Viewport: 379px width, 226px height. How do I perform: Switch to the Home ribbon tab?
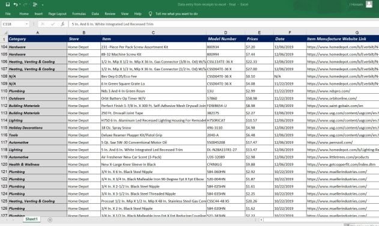point(24,14)
